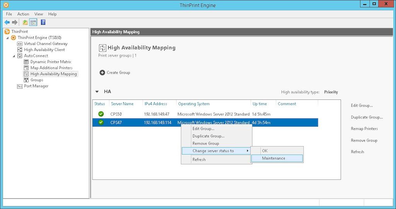Screen dimensions: 396x209
Task: Click the Help toolbar icon
Action: pyautogui.click(x=43, y=22)
